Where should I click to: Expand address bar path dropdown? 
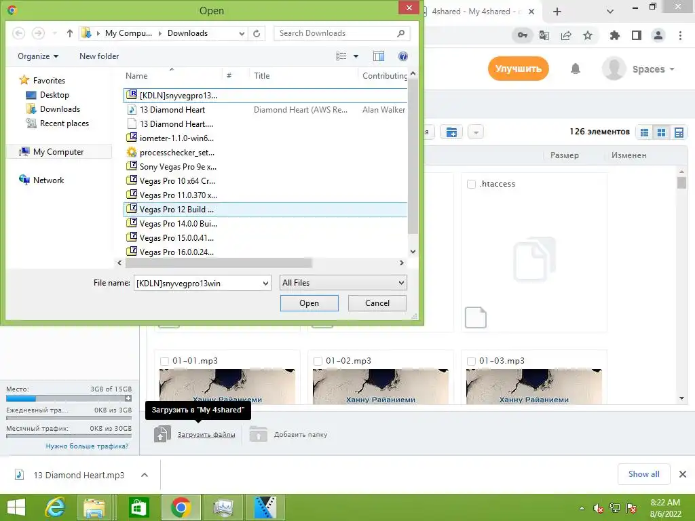(242, 33)
